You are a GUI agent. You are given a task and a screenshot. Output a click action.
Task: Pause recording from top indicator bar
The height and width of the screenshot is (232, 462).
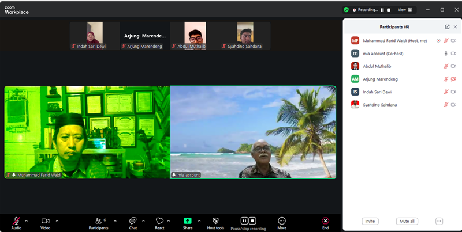382,10
